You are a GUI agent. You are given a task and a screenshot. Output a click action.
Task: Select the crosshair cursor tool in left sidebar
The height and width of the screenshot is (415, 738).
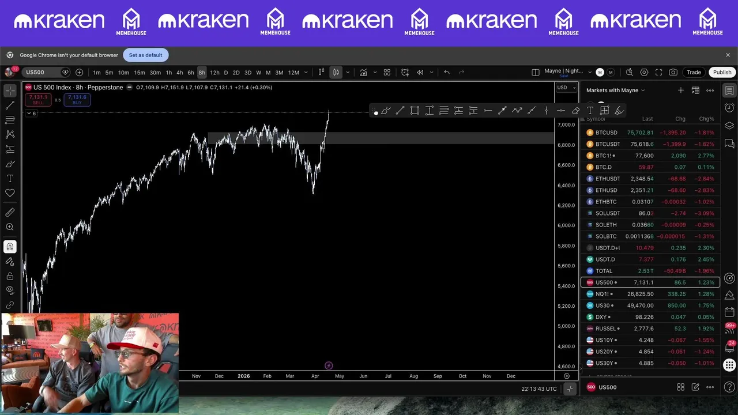click(10, 91)
